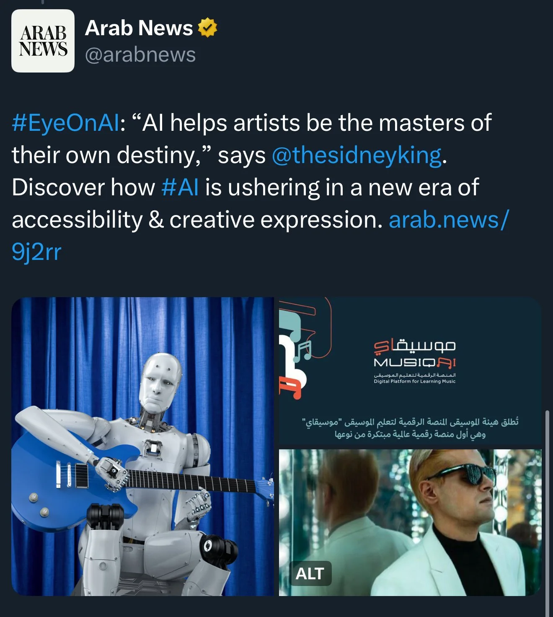The width and height of the screenshot is (553, 617).
Task: Click the gold verified badge
Action: coord(207,28)
